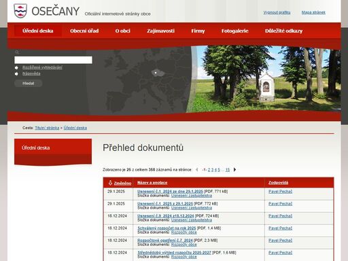Focus the search text field
The height and width of the screenshot is (261, 348).
click(53, 60)
